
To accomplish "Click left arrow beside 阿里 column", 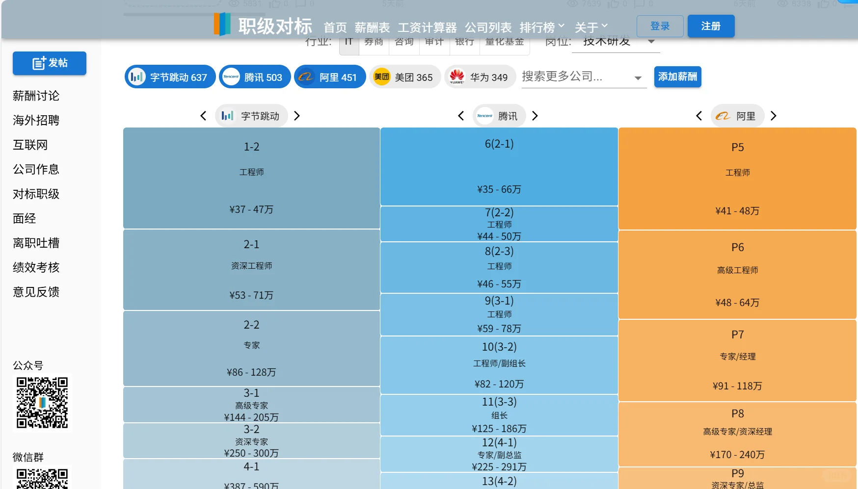I will [x=699, y=116].
